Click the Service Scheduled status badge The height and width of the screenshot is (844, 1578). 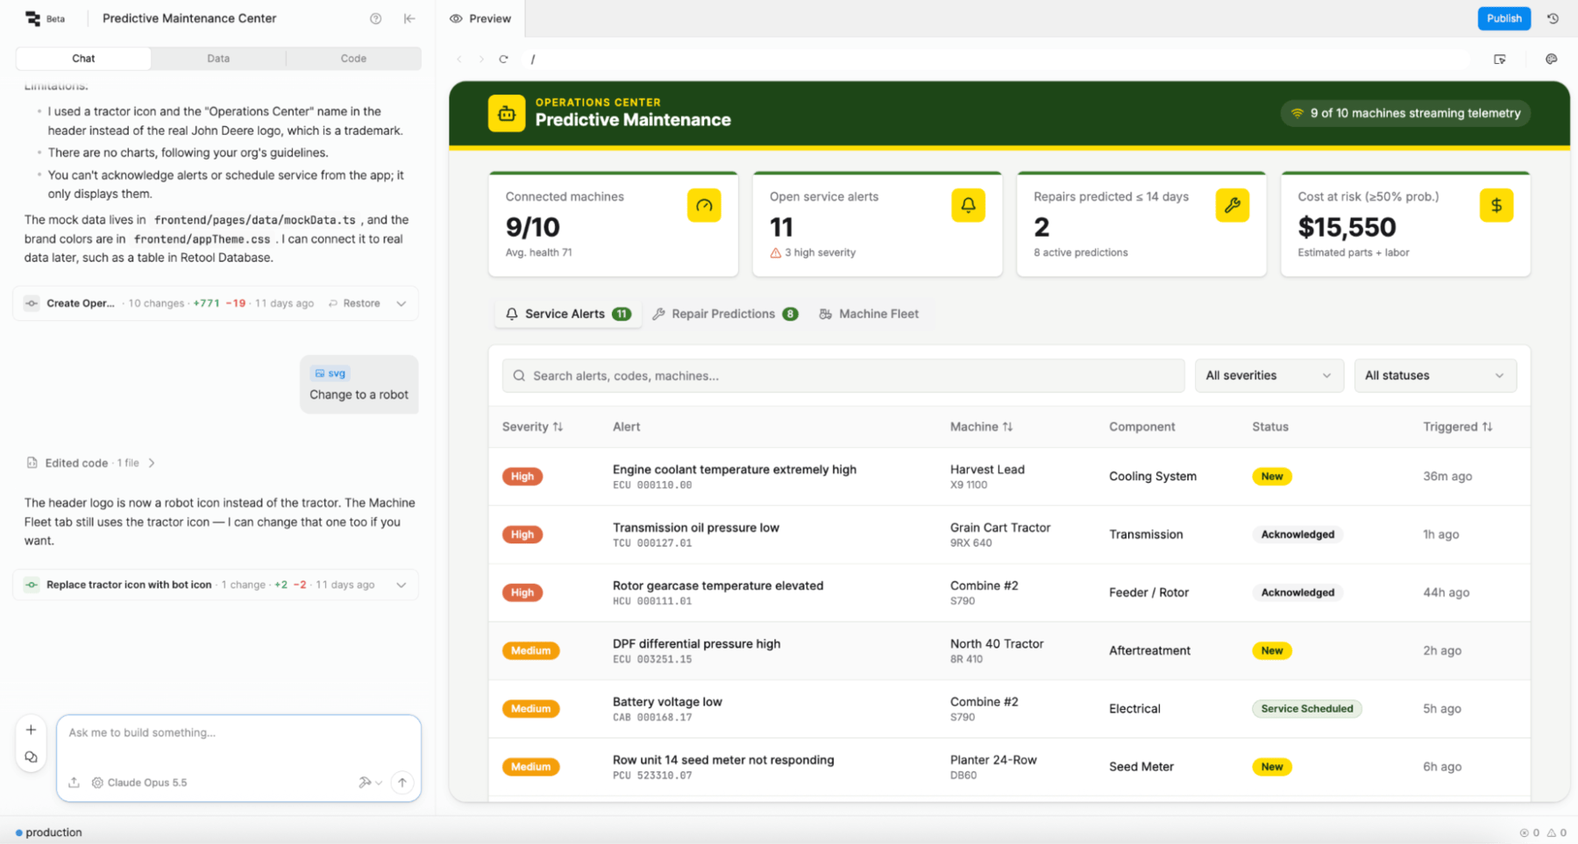coord(1306,709)
